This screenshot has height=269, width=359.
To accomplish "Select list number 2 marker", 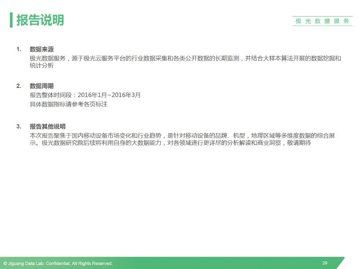I will (19, 86).
